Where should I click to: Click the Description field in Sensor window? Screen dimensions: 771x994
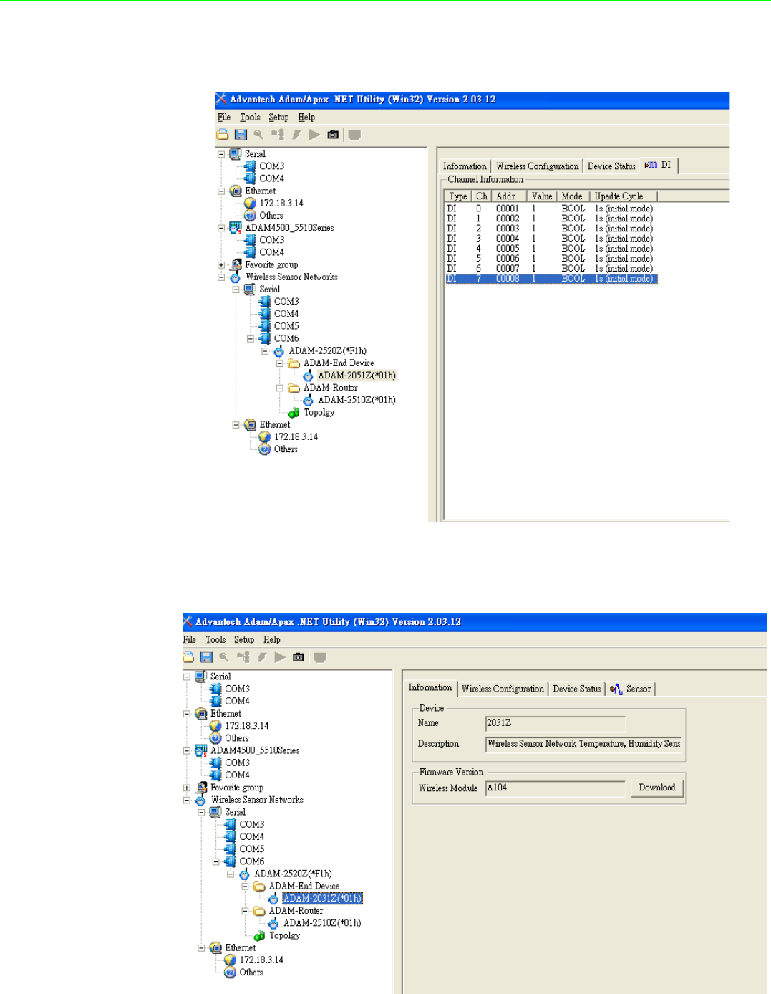point(583,744)
